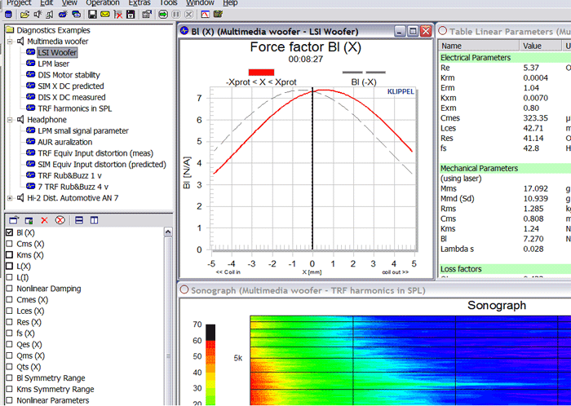This screenshot has width=571, height=406.
Task: Check the Nonlinear Damping checkbox
Action: click(10, 289)
